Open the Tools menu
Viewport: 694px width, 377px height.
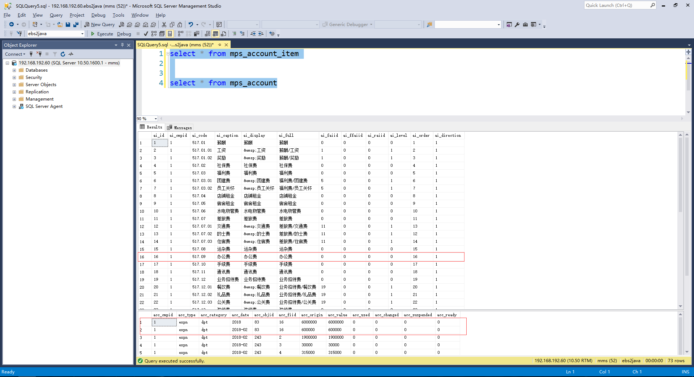coord(118,15)
